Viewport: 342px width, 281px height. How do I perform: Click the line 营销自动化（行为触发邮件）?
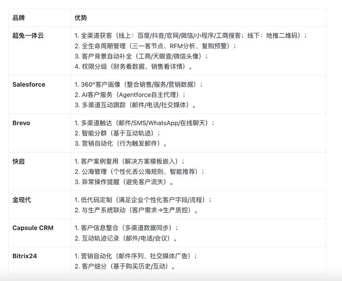(121, 143)
